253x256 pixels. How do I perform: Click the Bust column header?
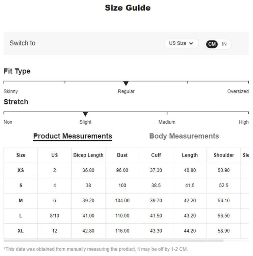point(122,155)
